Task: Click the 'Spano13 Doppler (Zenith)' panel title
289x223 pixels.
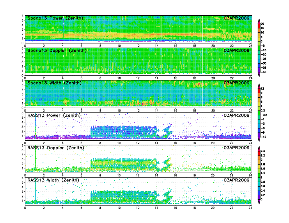Action: tap(57, 50)
